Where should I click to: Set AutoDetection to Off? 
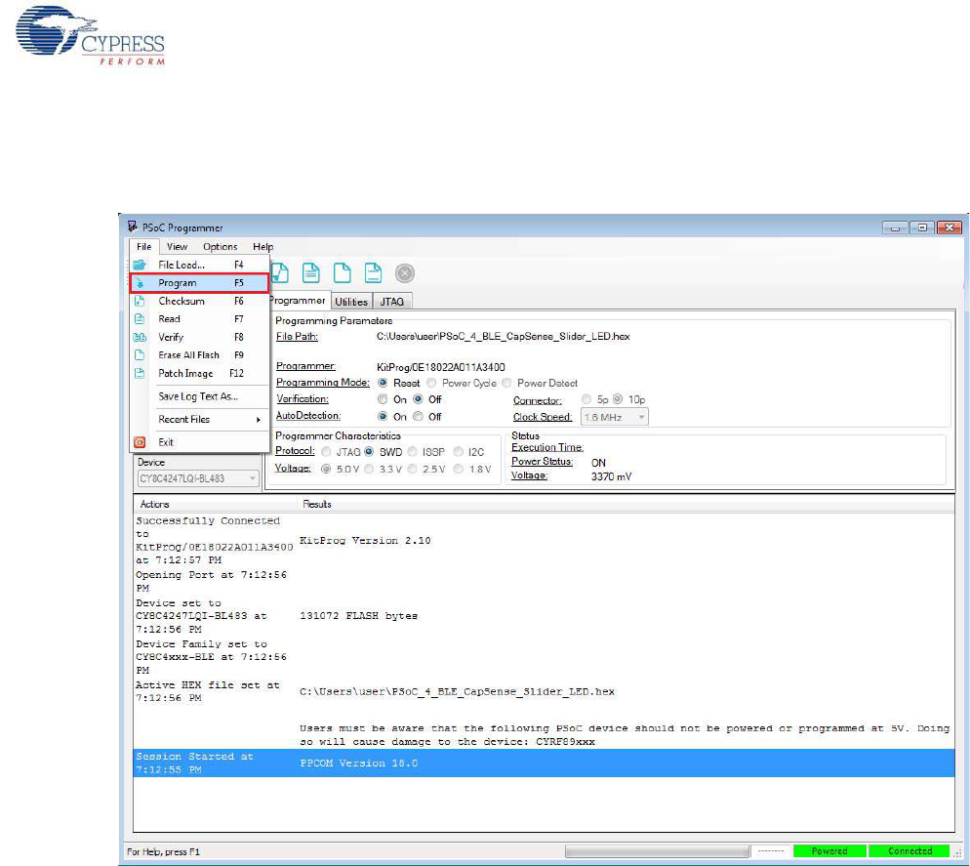tap(419, 416)
